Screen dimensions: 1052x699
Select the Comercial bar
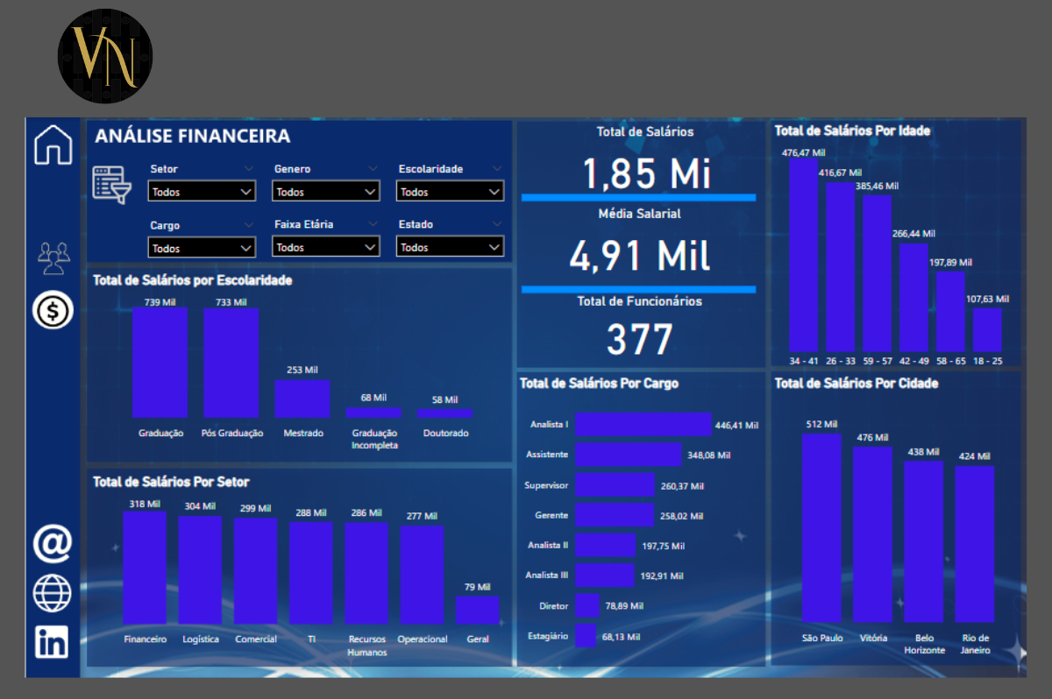[x=256, y=571]
